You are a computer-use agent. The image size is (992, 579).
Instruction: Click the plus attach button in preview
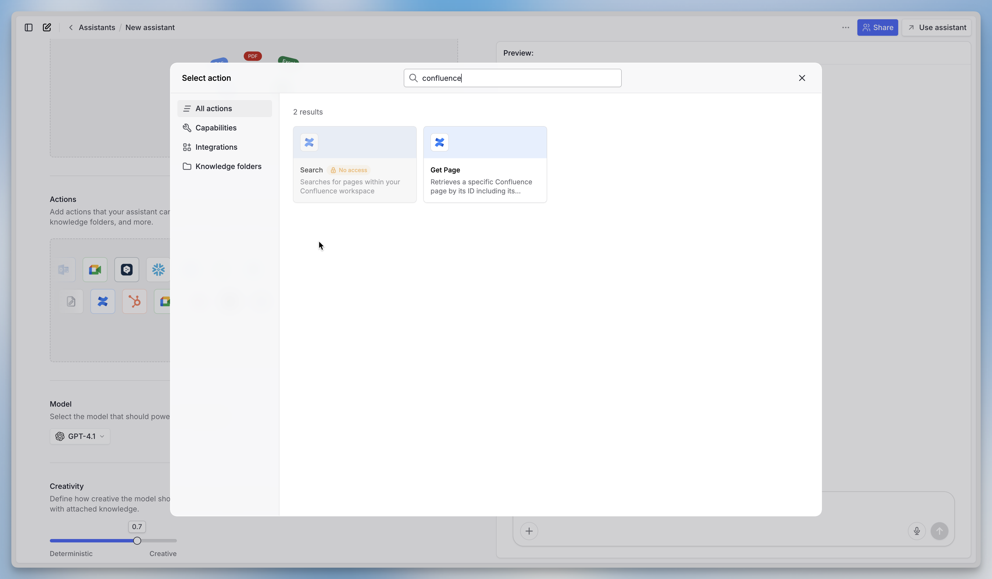[529, 531]
